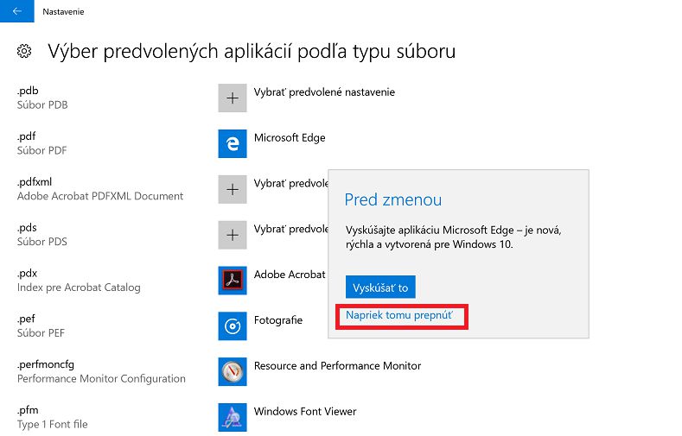The image size is (682, 436).
Task: Select the Microsoft Edge icon for .pdf
Action: (233, 143)
